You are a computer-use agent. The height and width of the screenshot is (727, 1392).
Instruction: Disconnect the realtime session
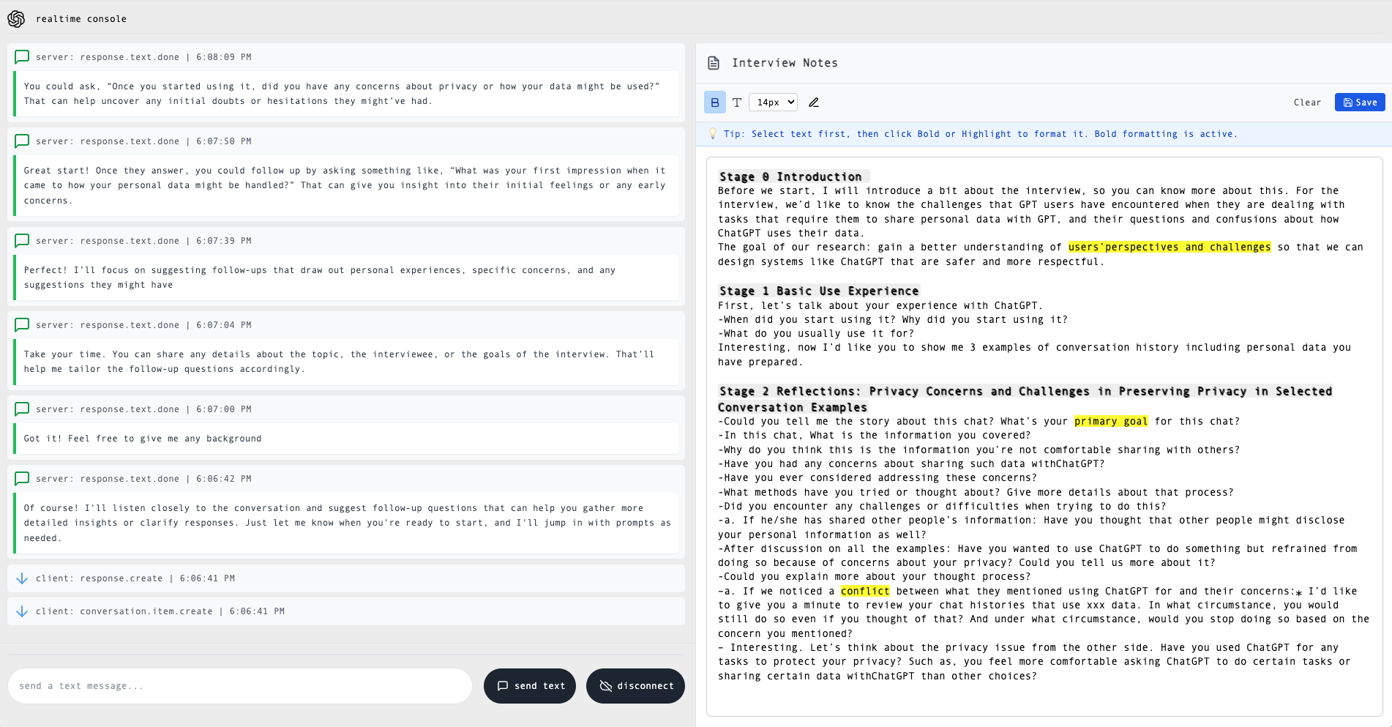(635, 686)
